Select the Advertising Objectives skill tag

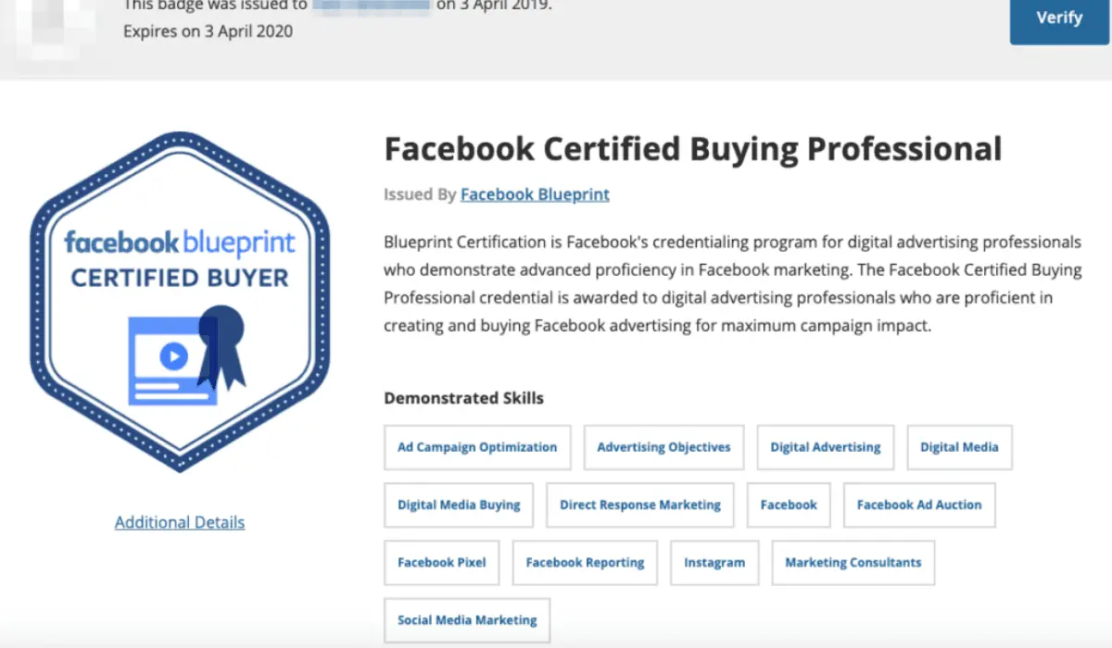(663, 447)
